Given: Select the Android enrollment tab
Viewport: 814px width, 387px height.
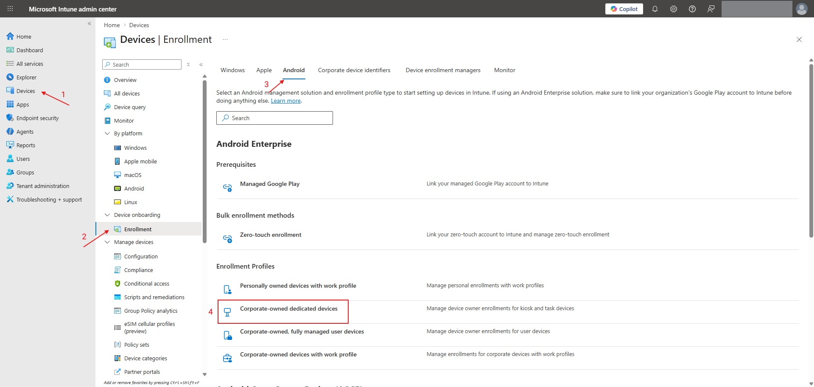Looking at the screenshot, I should 294,70.
